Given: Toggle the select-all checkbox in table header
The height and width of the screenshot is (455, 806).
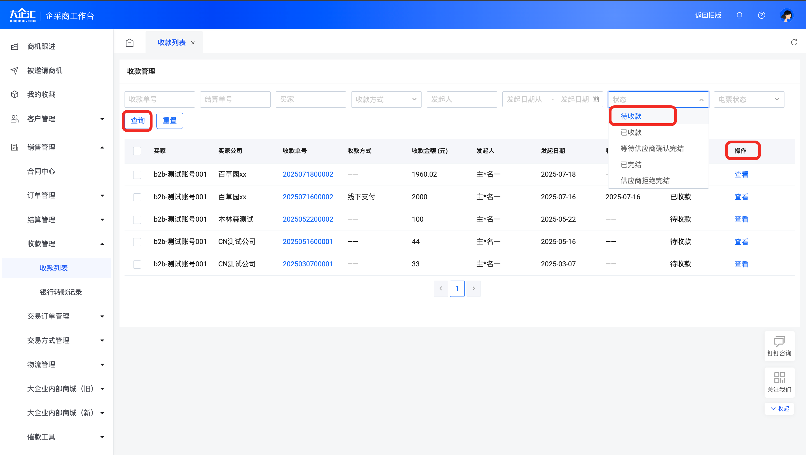Looking at the screenshot, I should click(137, 151).
